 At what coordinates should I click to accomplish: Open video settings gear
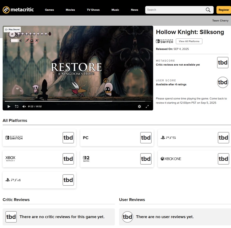click(x=139, y=106)
